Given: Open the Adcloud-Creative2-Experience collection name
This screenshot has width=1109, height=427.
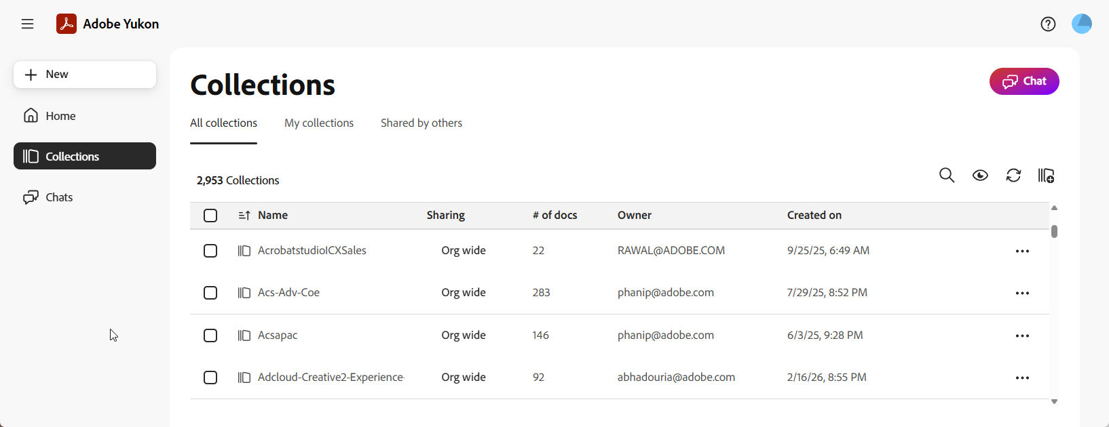Looking at the screenshot, I should [x=331, y=378].
